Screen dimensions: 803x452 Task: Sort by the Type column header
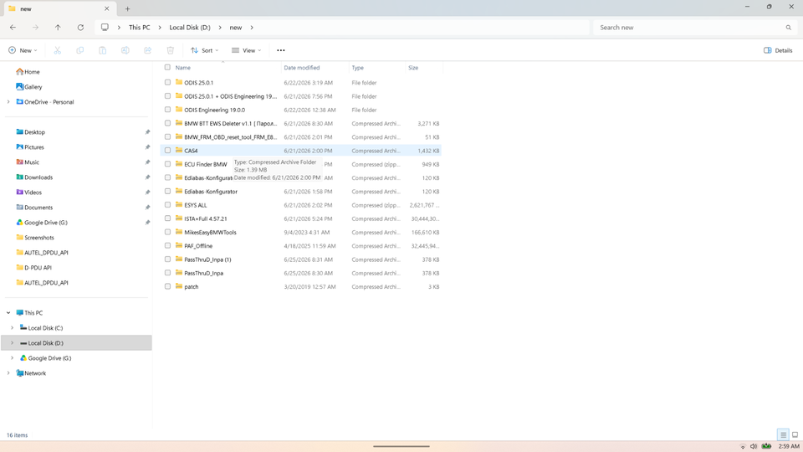click(357, 68)
